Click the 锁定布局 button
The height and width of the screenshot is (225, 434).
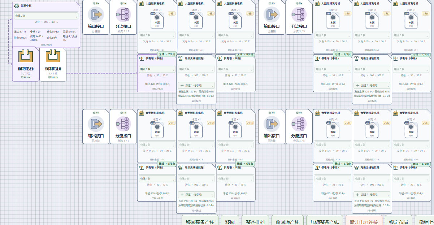coord(399,221)
